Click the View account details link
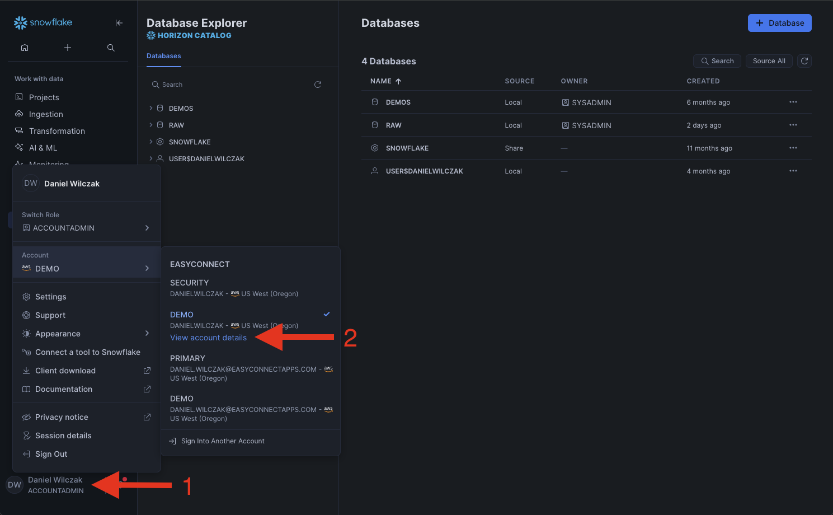The image size is (833, 515). (x=208, y=338)
